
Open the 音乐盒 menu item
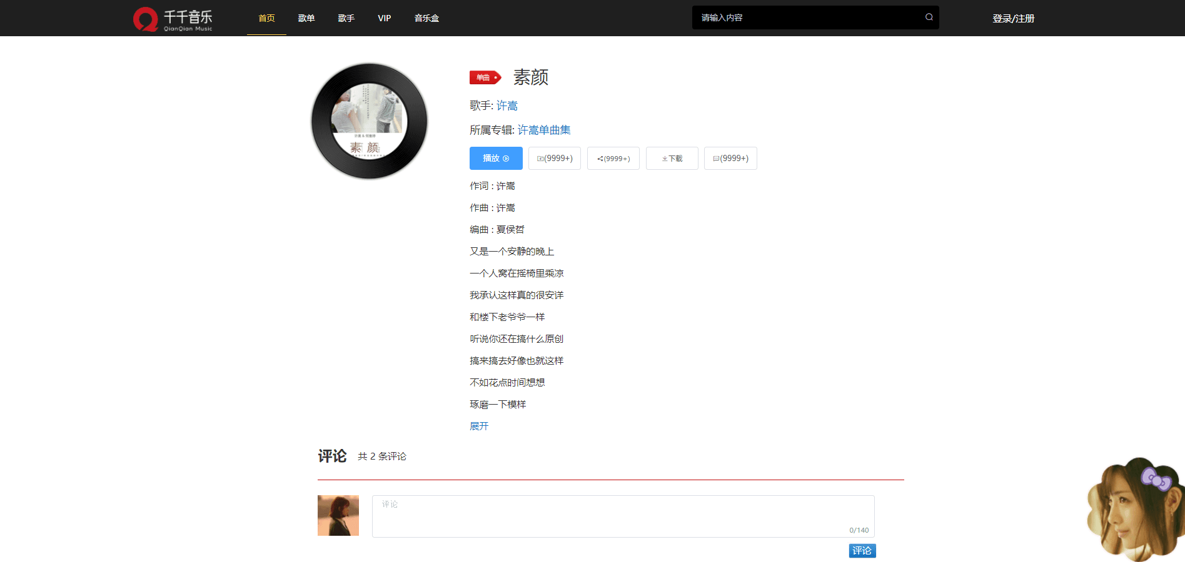click(426, 18)
